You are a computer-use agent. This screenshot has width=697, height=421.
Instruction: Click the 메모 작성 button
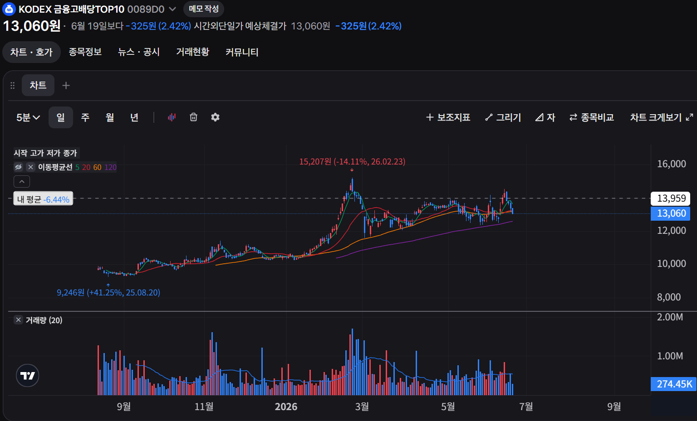pos(204,9)
